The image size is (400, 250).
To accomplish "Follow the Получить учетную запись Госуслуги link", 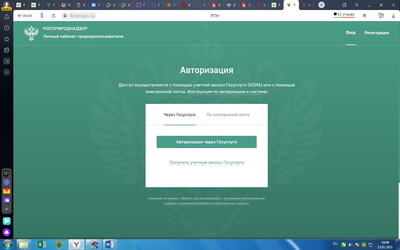I will click(x=207, y=162).
